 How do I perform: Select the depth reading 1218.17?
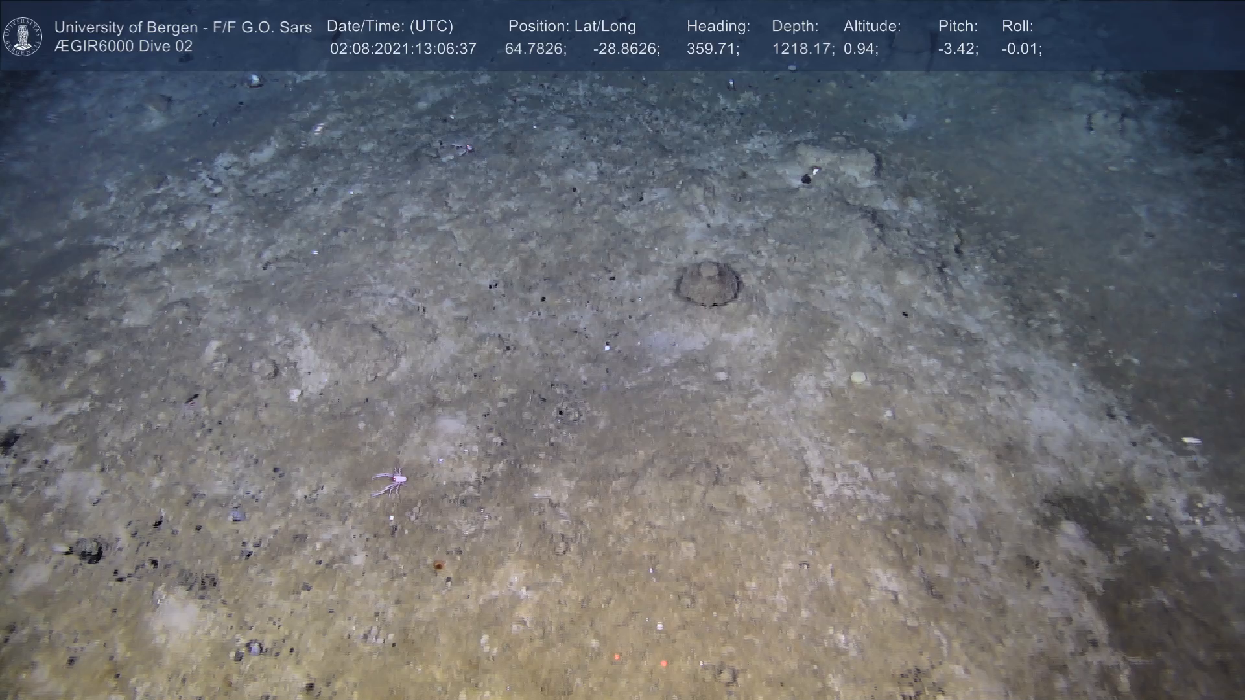pyautogui.click(x=803, y=49)
